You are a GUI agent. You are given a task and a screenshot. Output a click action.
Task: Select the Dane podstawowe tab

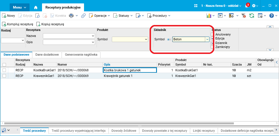16,55
